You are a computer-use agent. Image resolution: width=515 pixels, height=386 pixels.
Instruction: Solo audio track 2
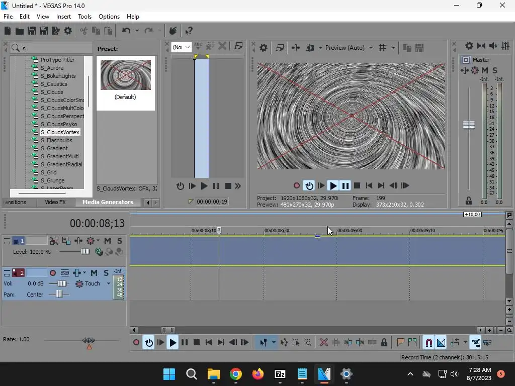coord(106,273)
